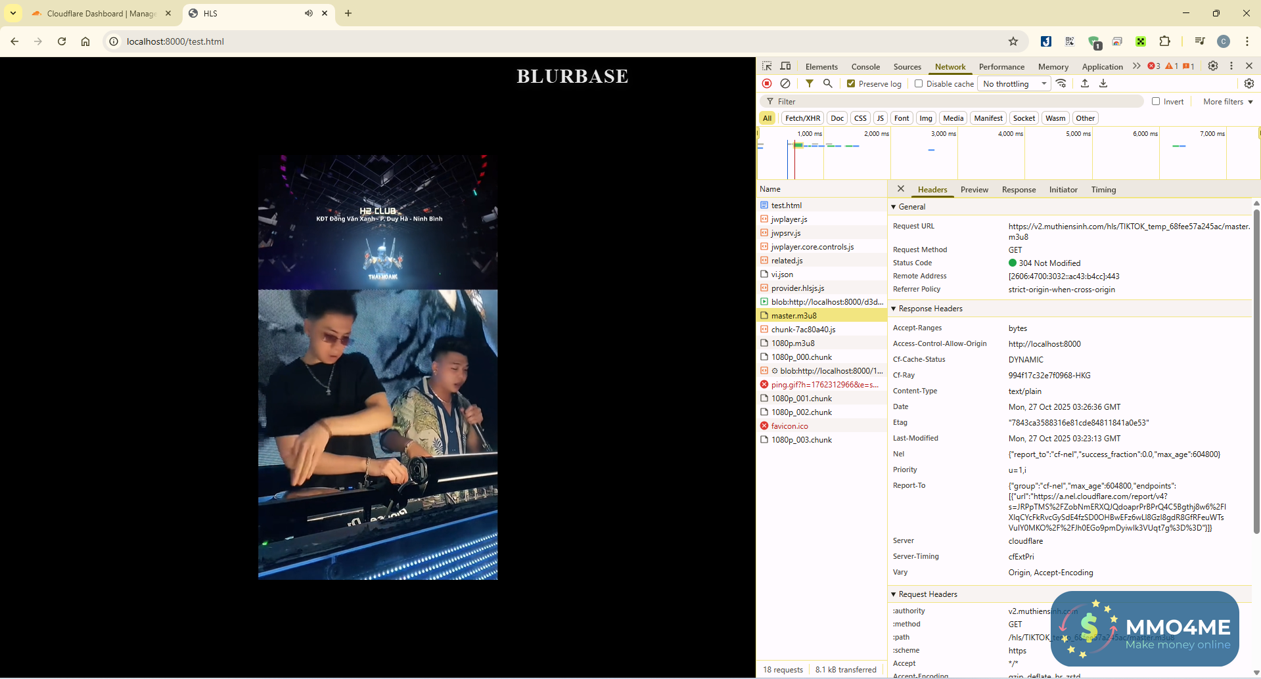The image size is (1261, 679).
Task: Open the network search icon
Action: click(x=828, y=83)
